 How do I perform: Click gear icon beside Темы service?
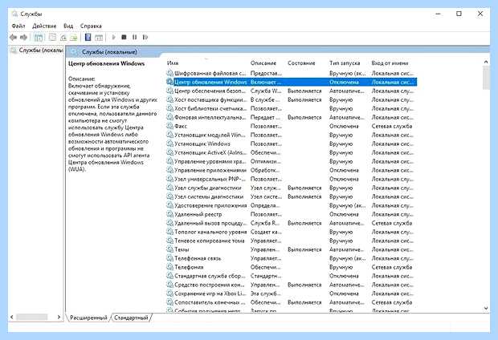point(170,249)
